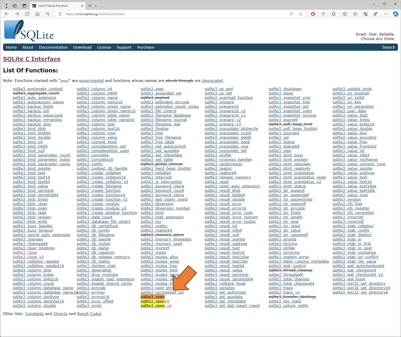Image resolution: width=401 pixels, height=337 pixels.
Task: Open the sqlite3_step link
Action: (280, 151)
